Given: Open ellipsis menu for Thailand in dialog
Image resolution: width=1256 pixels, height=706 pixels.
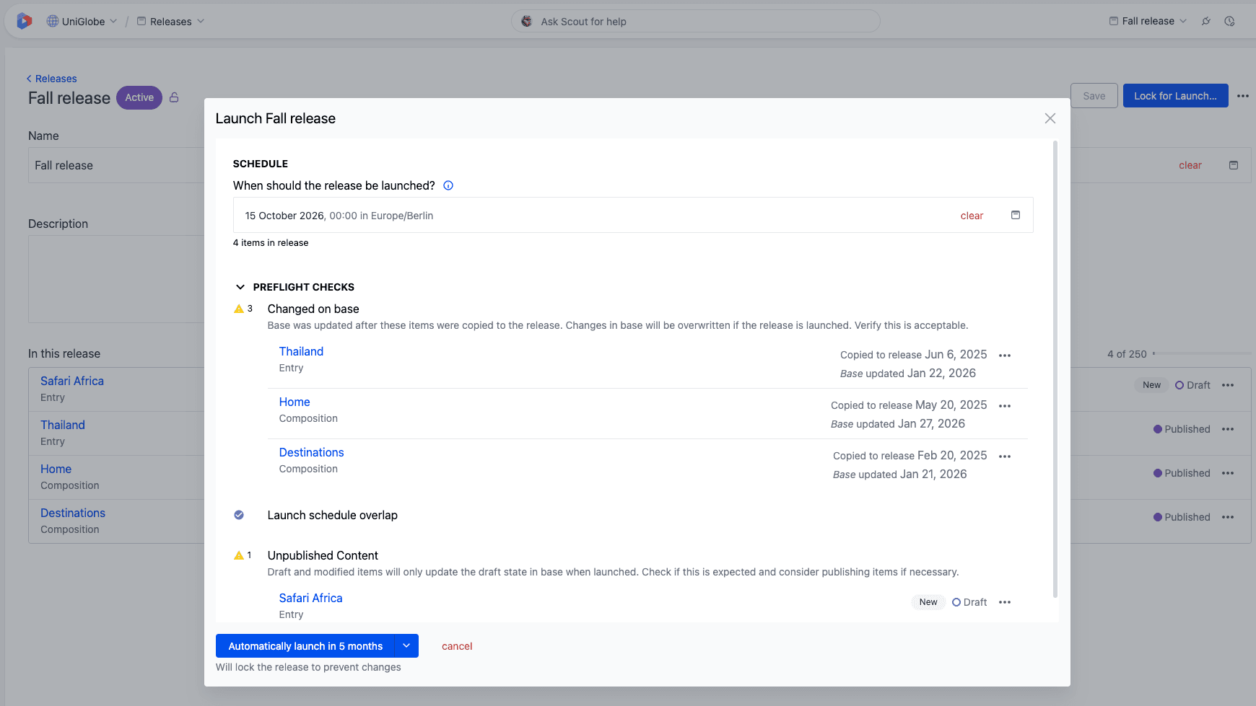Looking at the screenshot, I should tap(1004, 356).
